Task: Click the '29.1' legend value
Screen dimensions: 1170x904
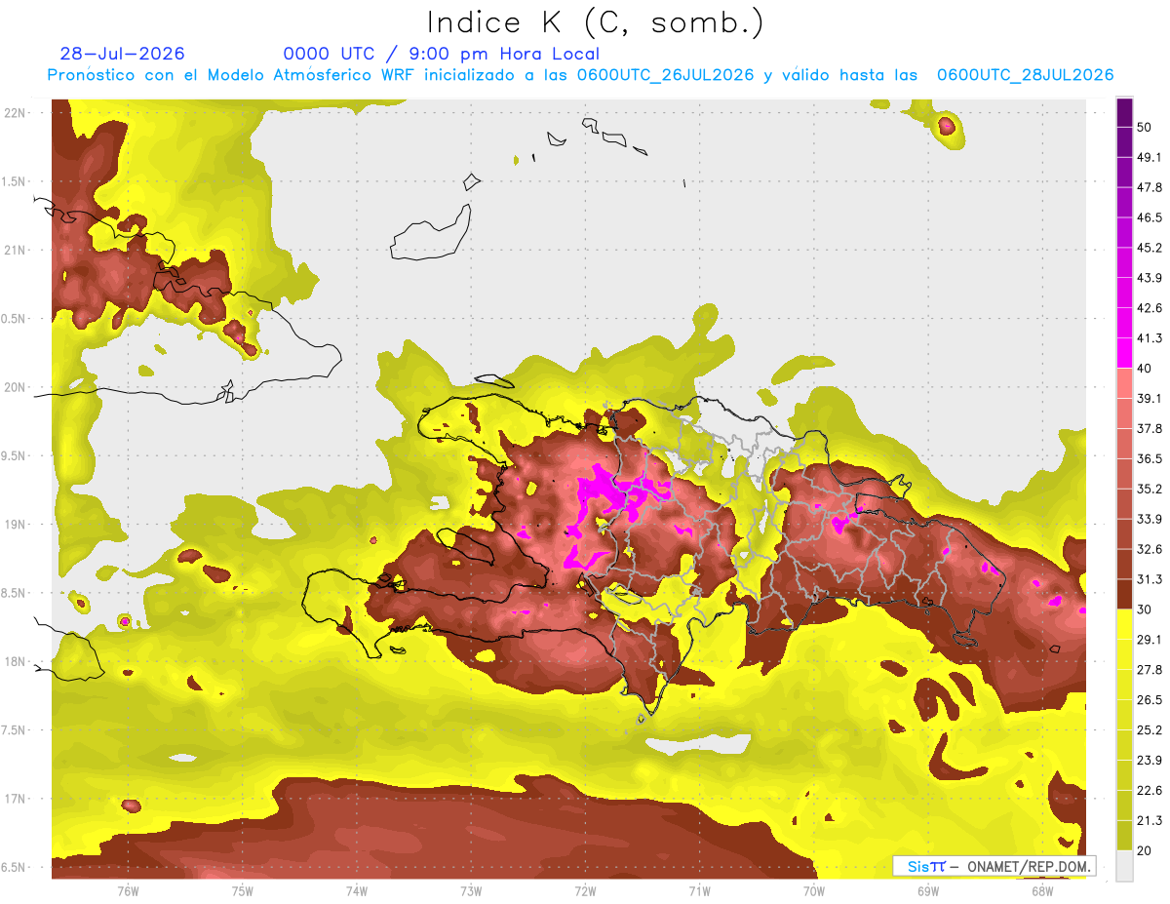Action: point(1150,640)
